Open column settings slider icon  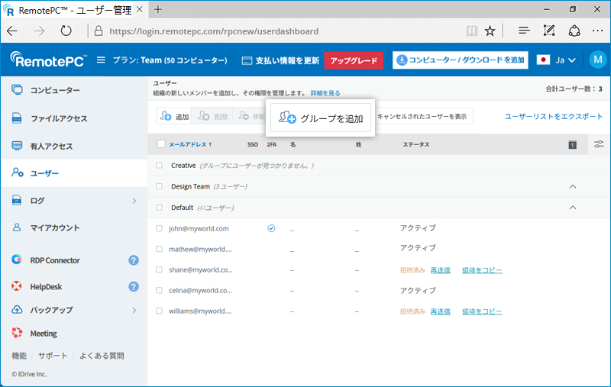599,144
